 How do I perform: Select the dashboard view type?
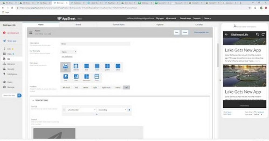[87, 77]
